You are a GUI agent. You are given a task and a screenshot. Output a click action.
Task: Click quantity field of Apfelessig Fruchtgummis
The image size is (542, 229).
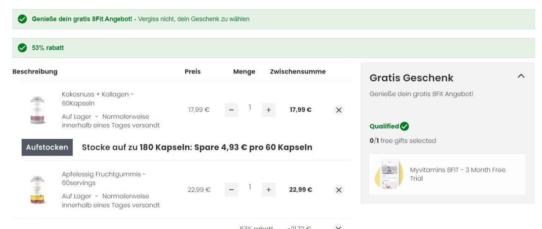pyautogui.click(x=250, y=187)
